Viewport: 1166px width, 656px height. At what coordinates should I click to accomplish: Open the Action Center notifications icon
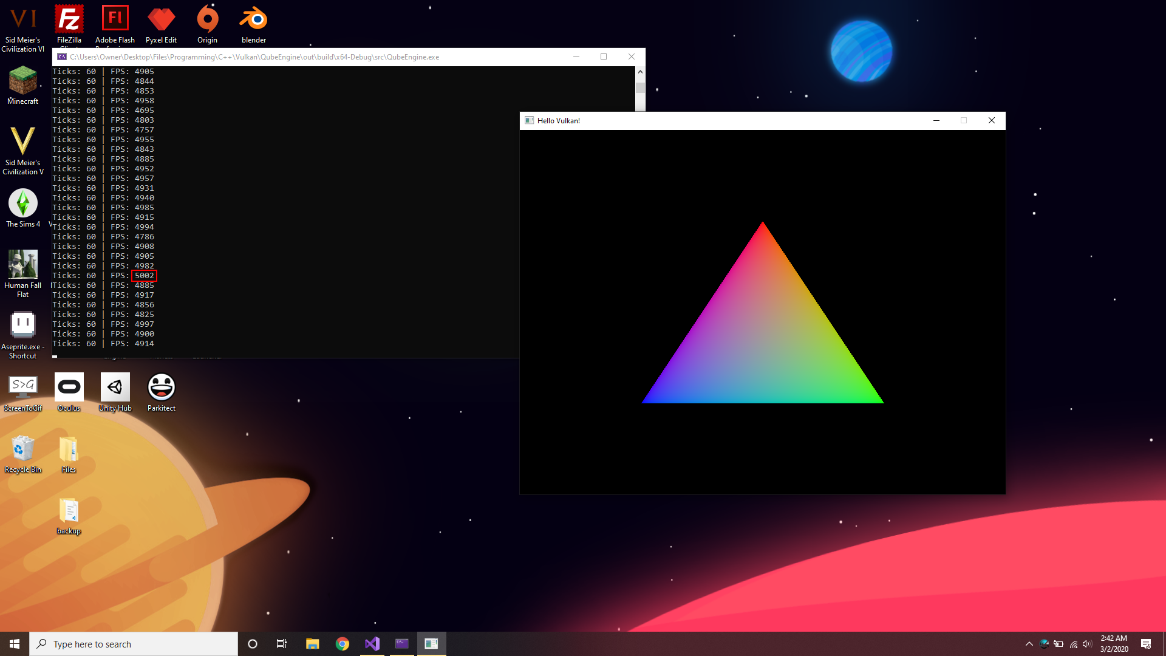click(1146, 644)
